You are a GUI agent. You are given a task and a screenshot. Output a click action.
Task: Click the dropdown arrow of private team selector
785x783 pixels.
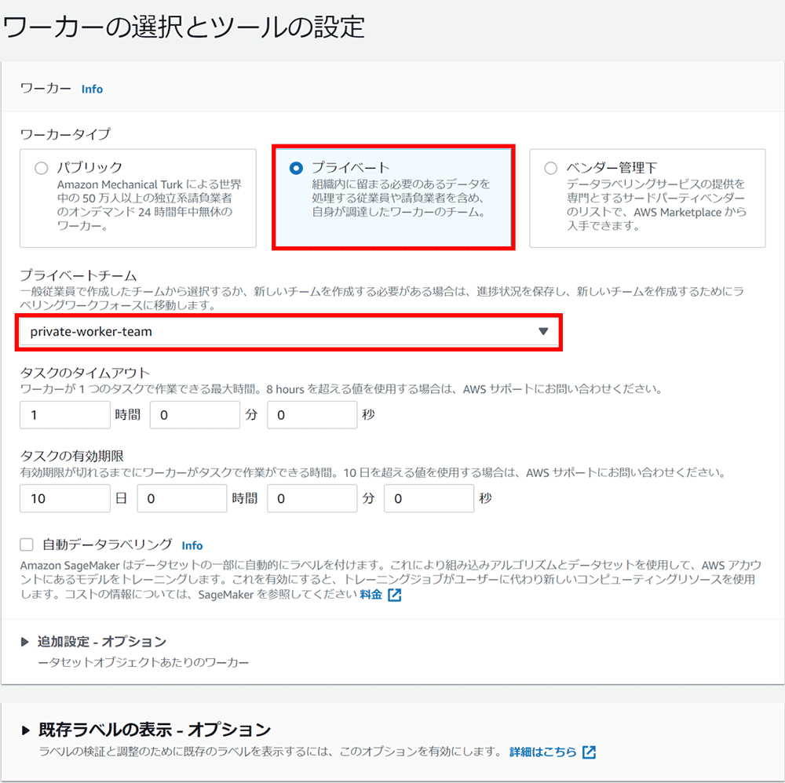[542, 332]
